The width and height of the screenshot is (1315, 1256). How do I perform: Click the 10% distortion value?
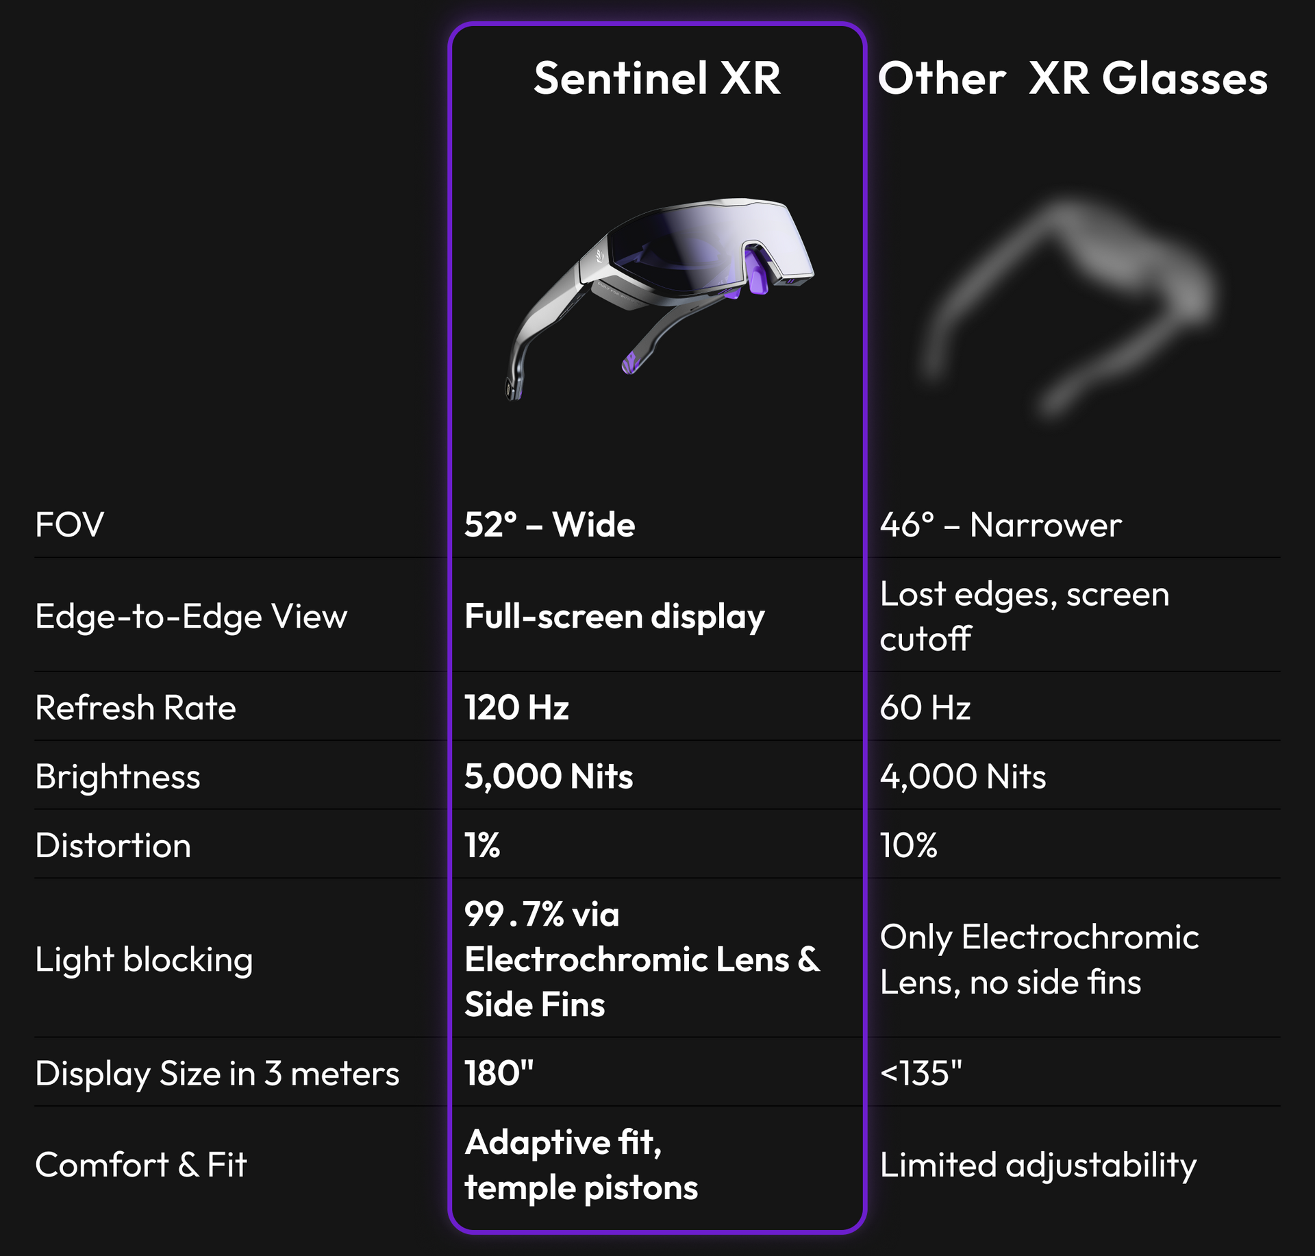click(908, 845)
